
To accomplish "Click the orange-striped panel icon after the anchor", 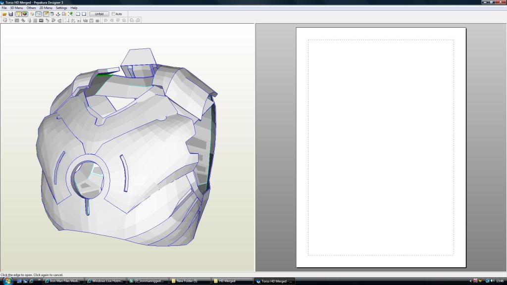I will (64, 14).
